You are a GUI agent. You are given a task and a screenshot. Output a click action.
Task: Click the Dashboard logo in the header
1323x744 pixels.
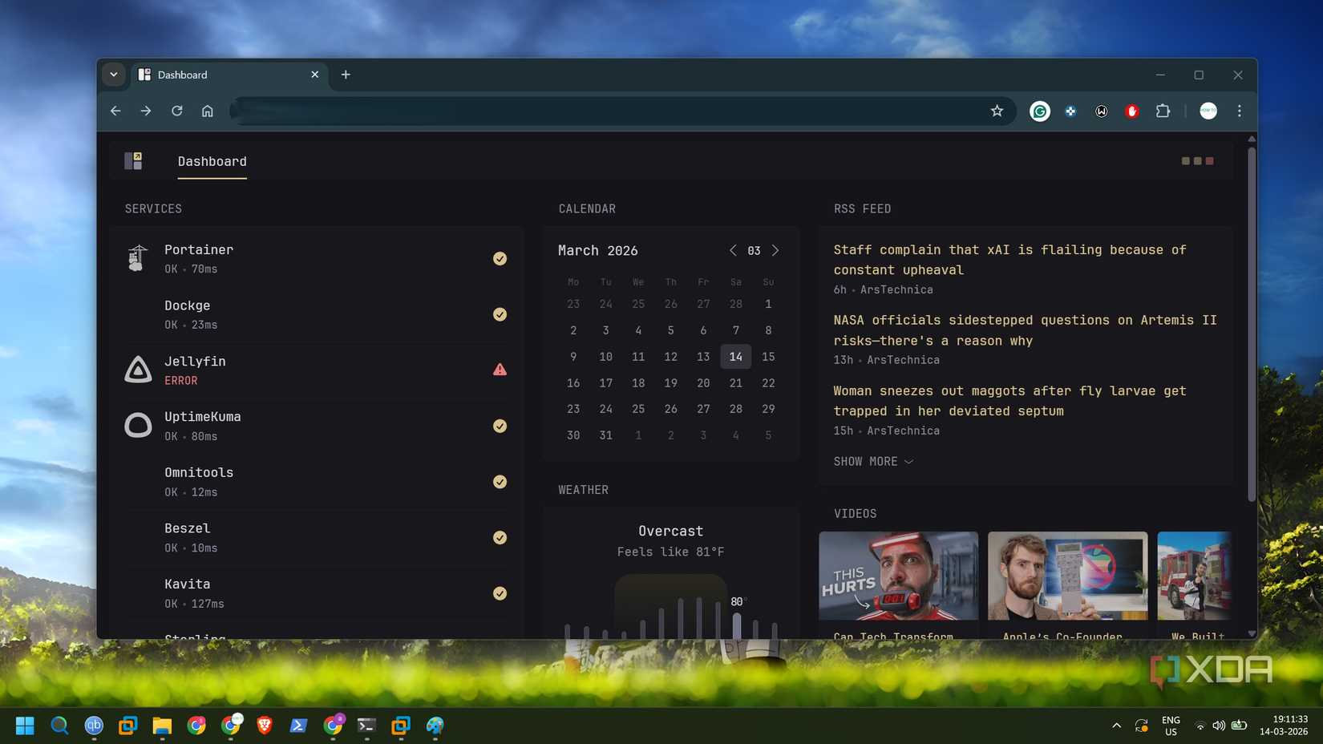point(133,160)
